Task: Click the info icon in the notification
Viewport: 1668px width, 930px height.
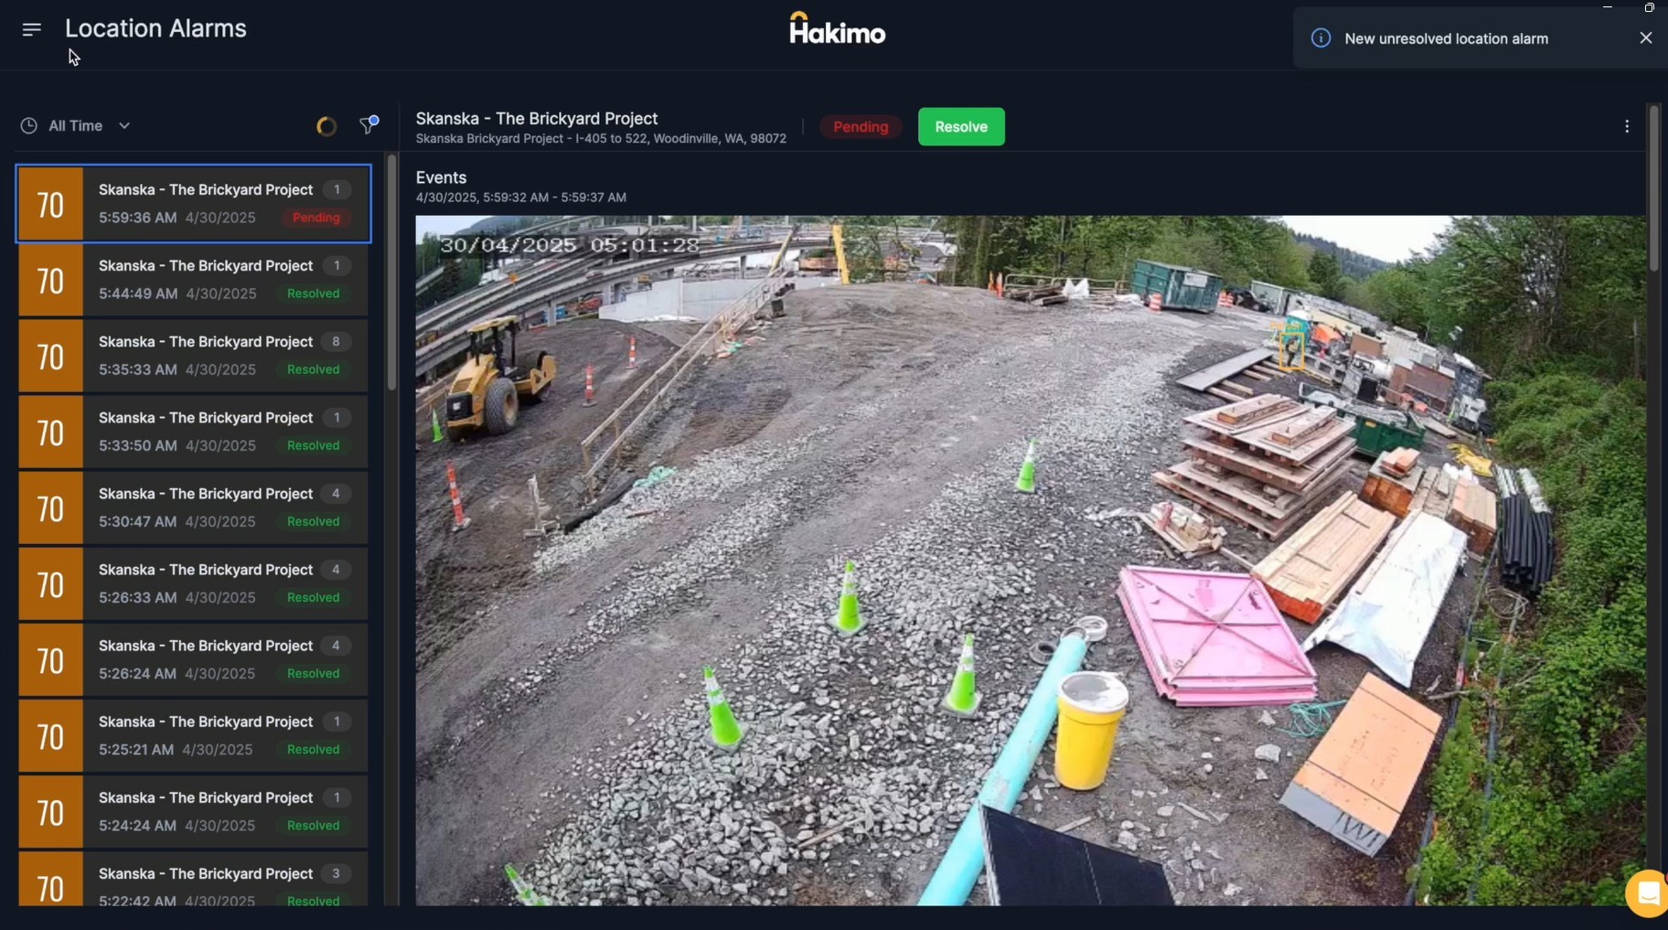Action: pos(1320,37)
